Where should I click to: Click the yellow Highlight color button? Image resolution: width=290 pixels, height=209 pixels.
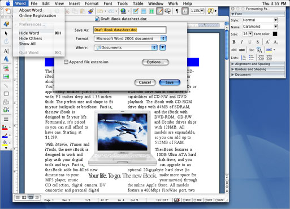click(269, 50)
